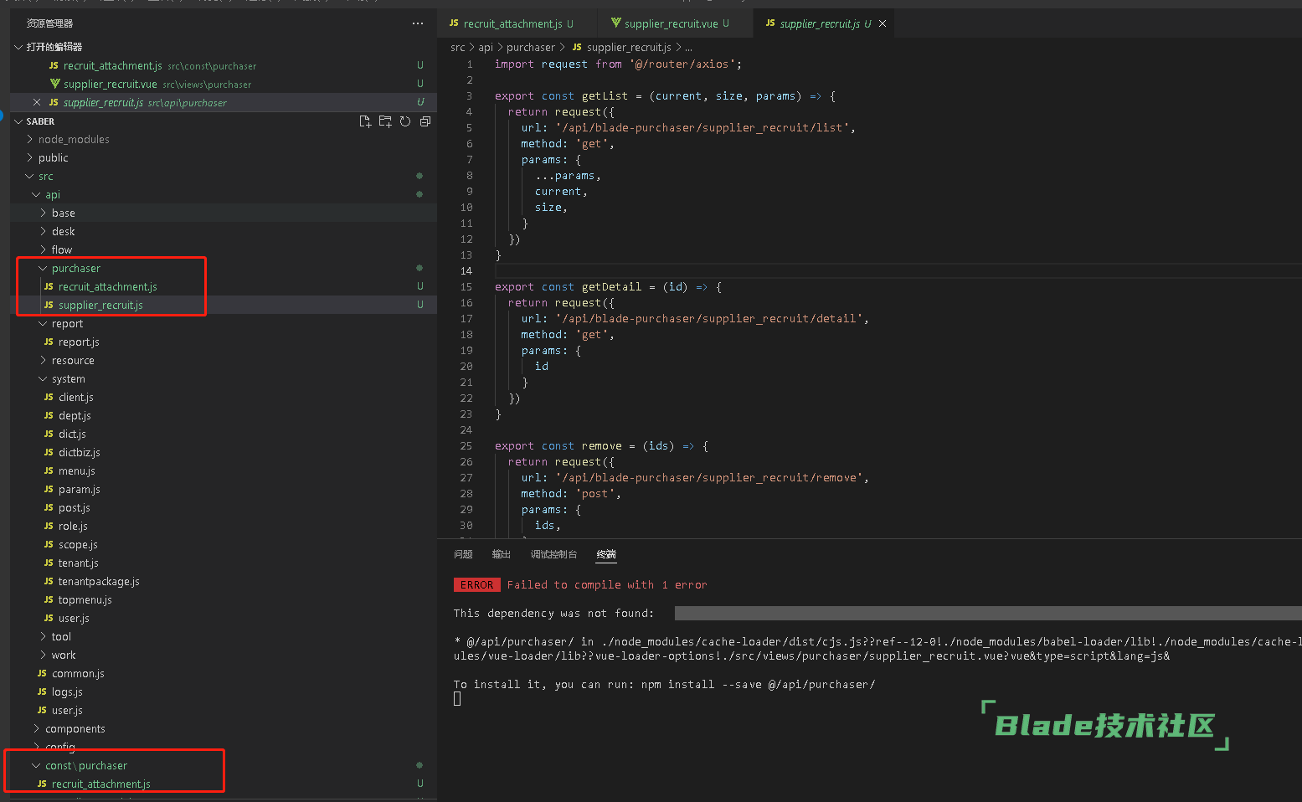
Task: Click the api breadcrumb segment
Action: click(x=486, y=48)
